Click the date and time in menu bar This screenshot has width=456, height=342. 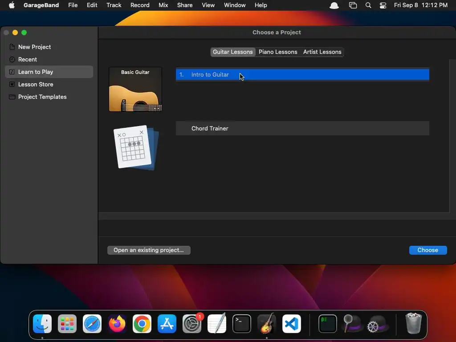420,5
